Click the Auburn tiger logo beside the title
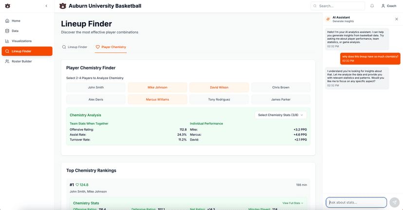The image size is (403, 210). pyautogui.click(x=63, y=6)
